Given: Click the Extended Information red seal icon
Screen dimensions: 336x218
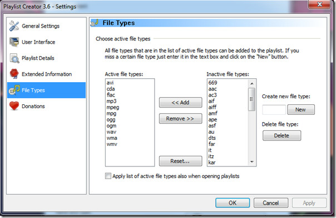Looking at the screenshot, I should click(x=14, y=74).
